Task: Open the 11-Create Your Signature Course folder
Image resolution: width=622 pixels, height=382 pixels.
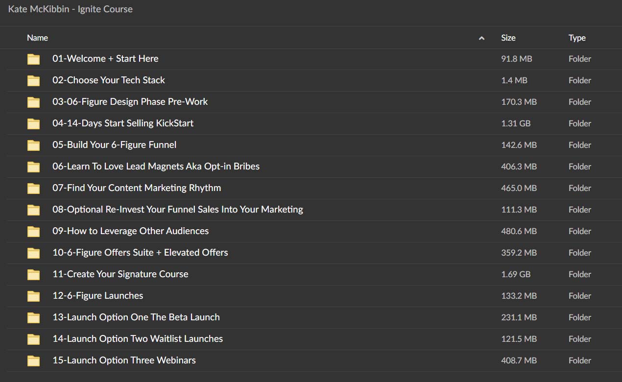Action: click(120, 274)
